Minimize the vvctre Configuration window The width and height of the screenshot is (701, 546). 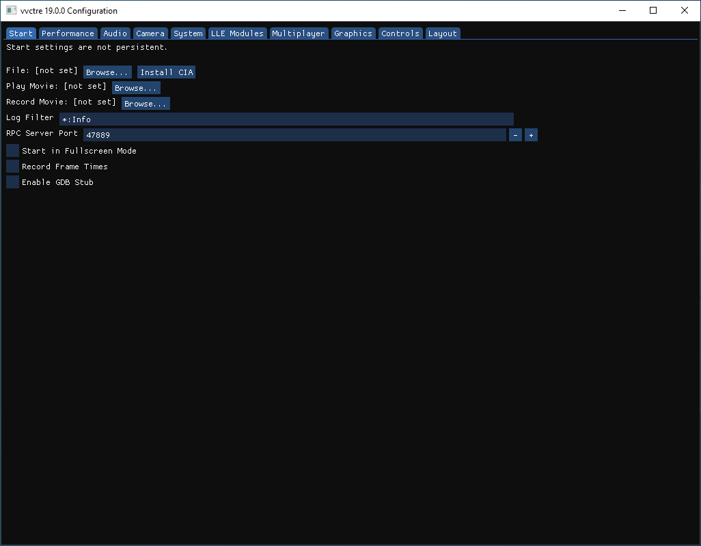point(622,10)
